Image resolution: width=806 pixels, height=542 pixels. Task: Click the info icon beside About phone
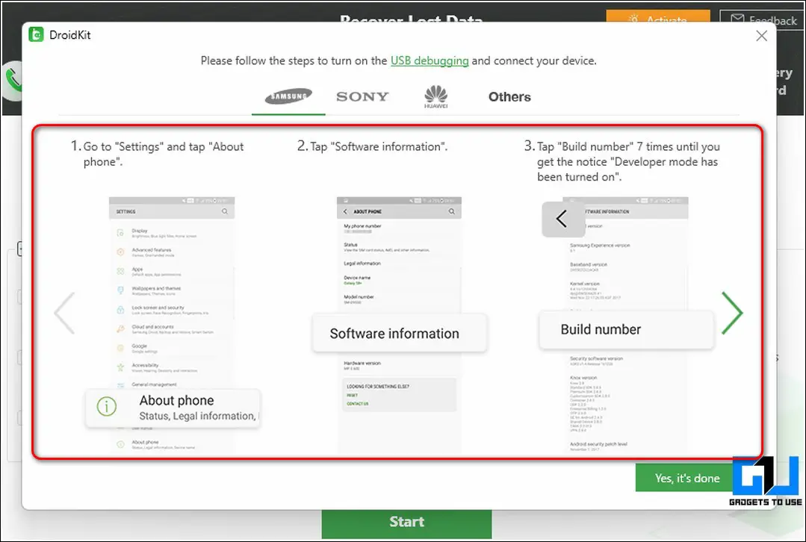pos(106,406)
